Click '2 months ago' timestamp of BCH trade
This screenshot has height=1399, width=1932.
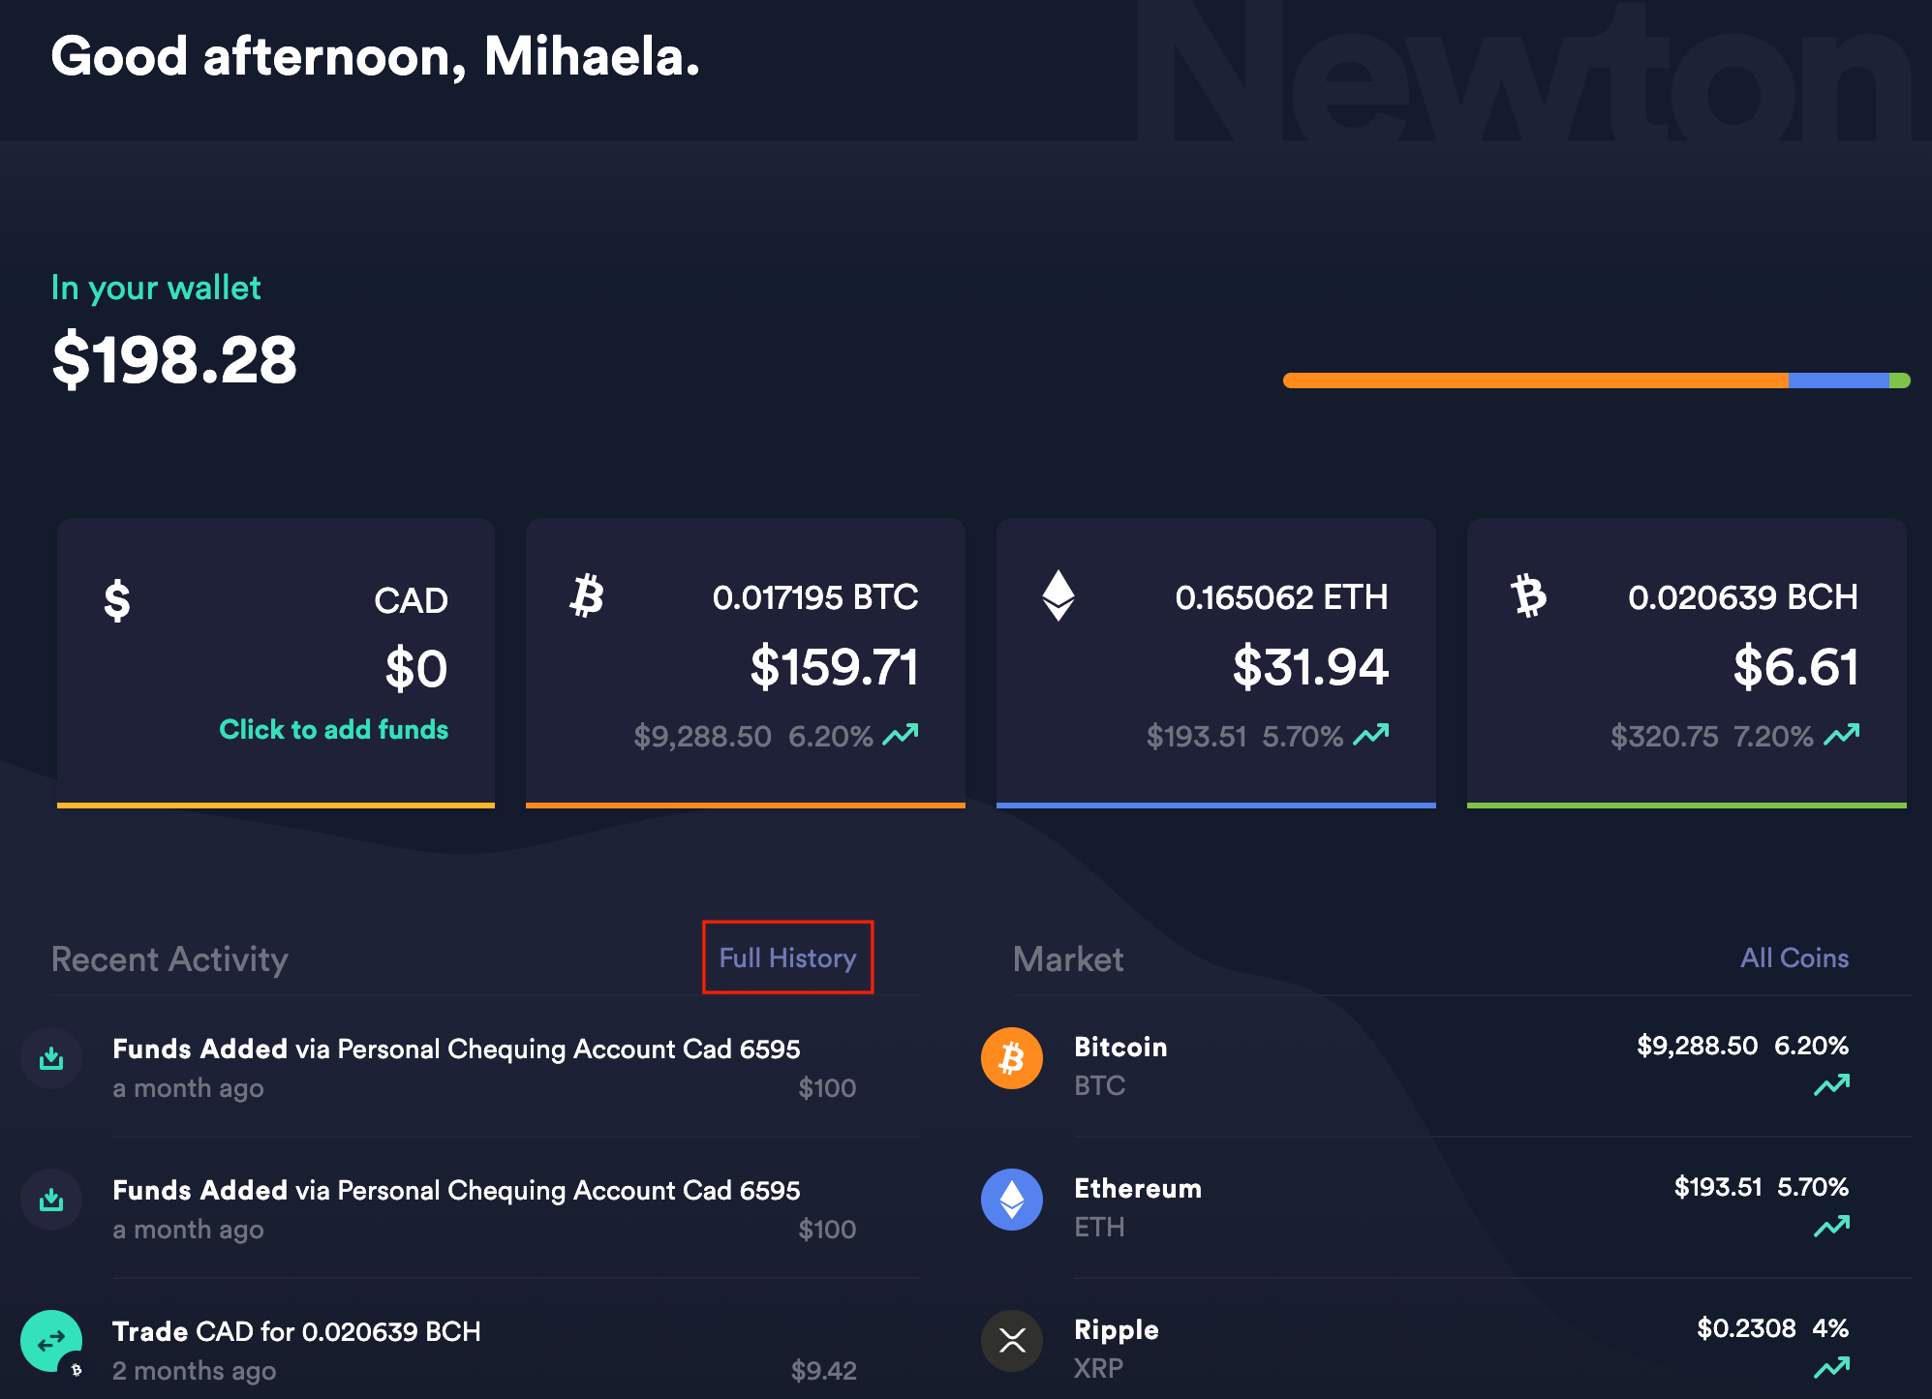tap(194, 1370)
